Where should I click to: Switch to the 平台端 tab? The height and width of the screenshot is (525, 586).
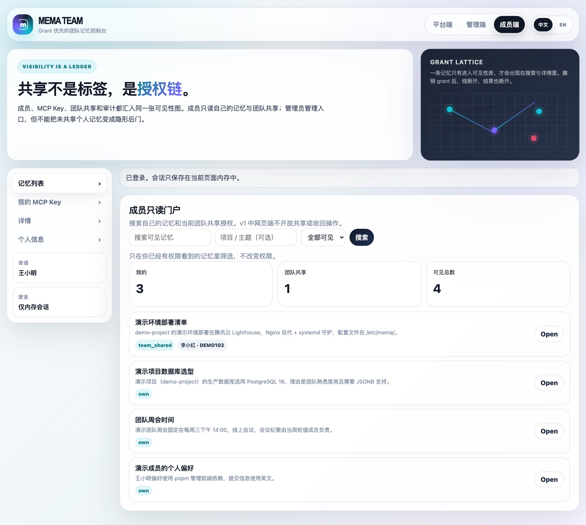coord(442,25)
